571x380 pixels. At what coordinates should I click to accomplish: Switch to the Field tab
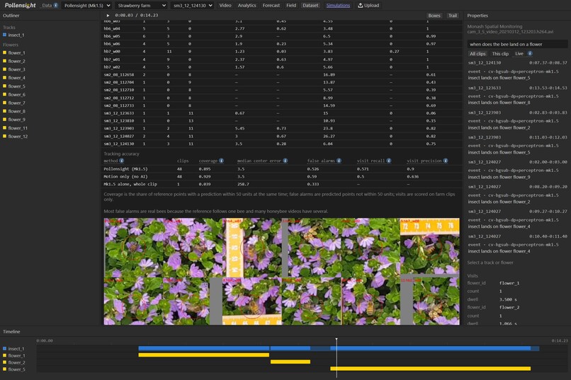pyautogui.click(x=291, y=6)
